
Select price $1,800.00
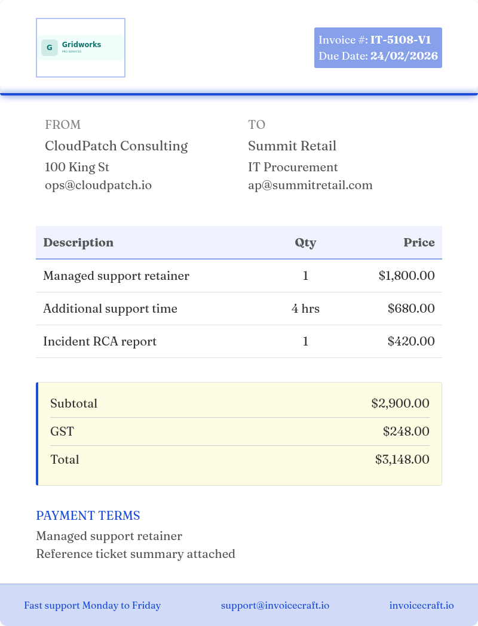(406, 276)
